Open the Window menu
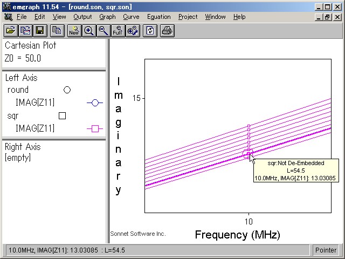Image resolution: width=345 pixels, height=259 pixels. [215, 17]
